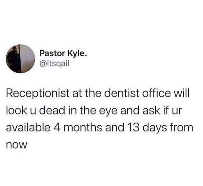Open Pastor Kyle's circular profile picture
This screenshot has width=203, height=186.
pyautogui.click(x=21, y=59)
